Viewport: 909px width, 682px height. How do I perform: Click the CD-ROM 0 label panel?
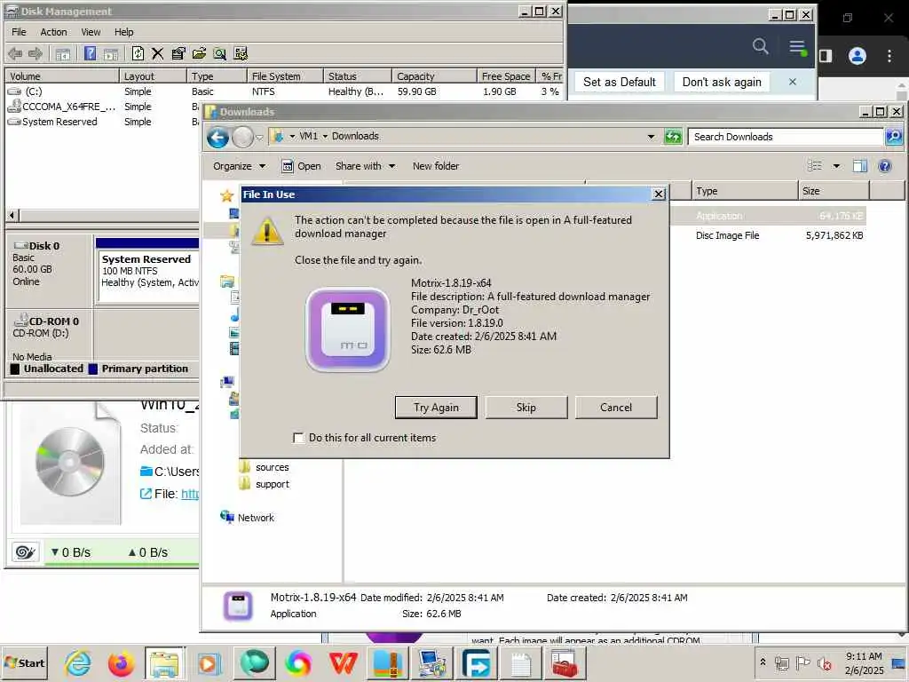coord(49,335)
